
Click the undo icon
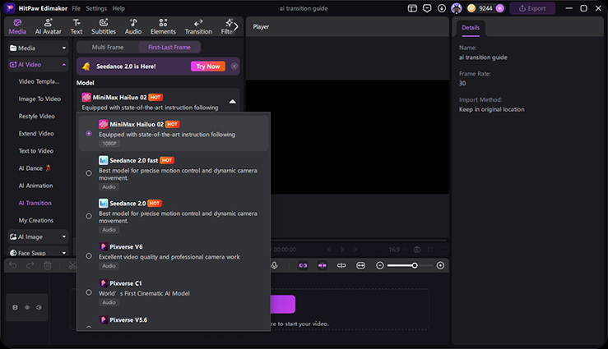coord(13,265)
